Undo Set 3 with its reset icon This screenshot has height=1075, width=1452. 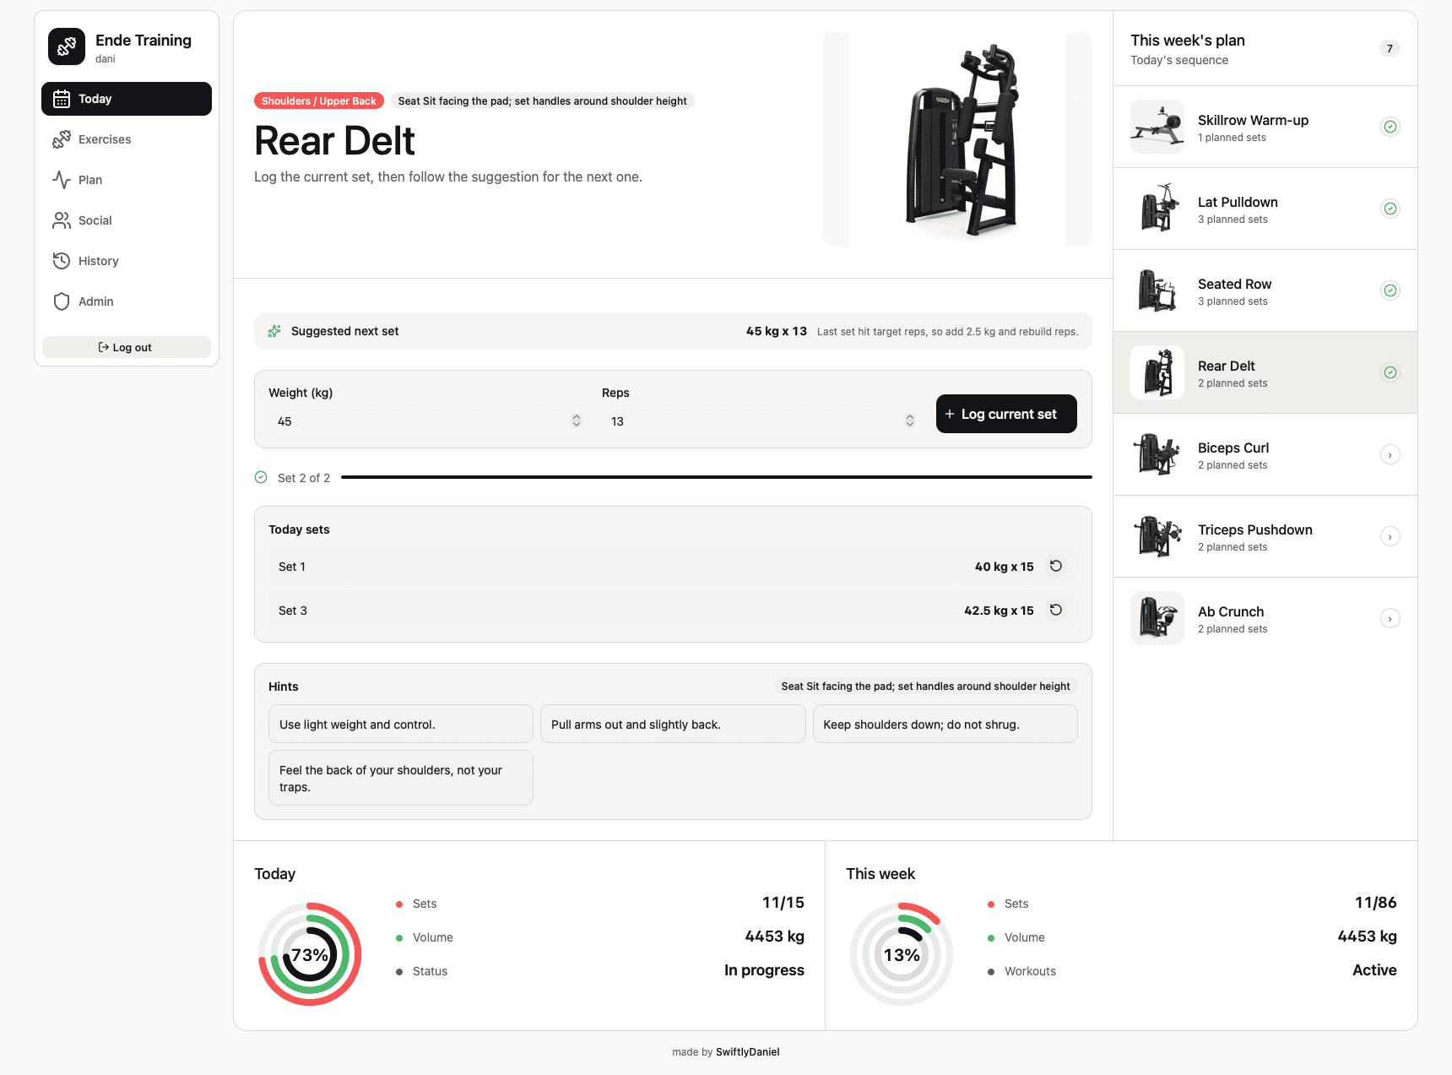tap(1056, 610)
